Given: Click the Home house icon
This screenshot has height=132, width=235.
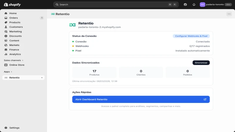Looking at the screenshot, I should coord(6,13).
